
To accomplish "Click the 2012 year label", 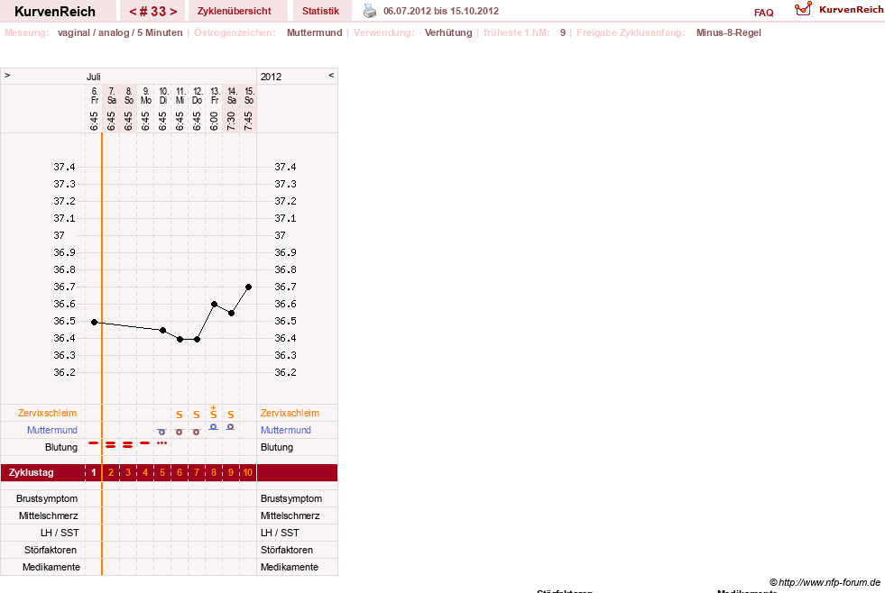I will 271,77.
